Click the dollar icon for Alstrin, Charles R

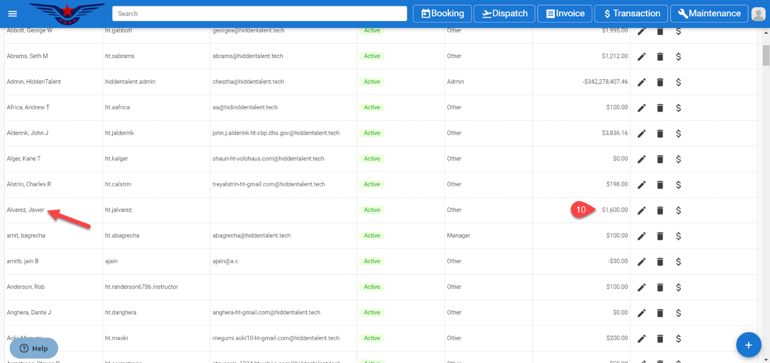[x=678, y=185]
